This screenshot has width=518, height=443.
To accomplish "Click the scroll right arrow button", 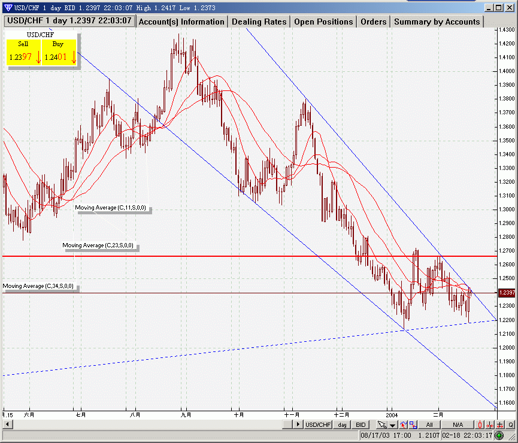I will pyautogui.click(x=298, y=424).
